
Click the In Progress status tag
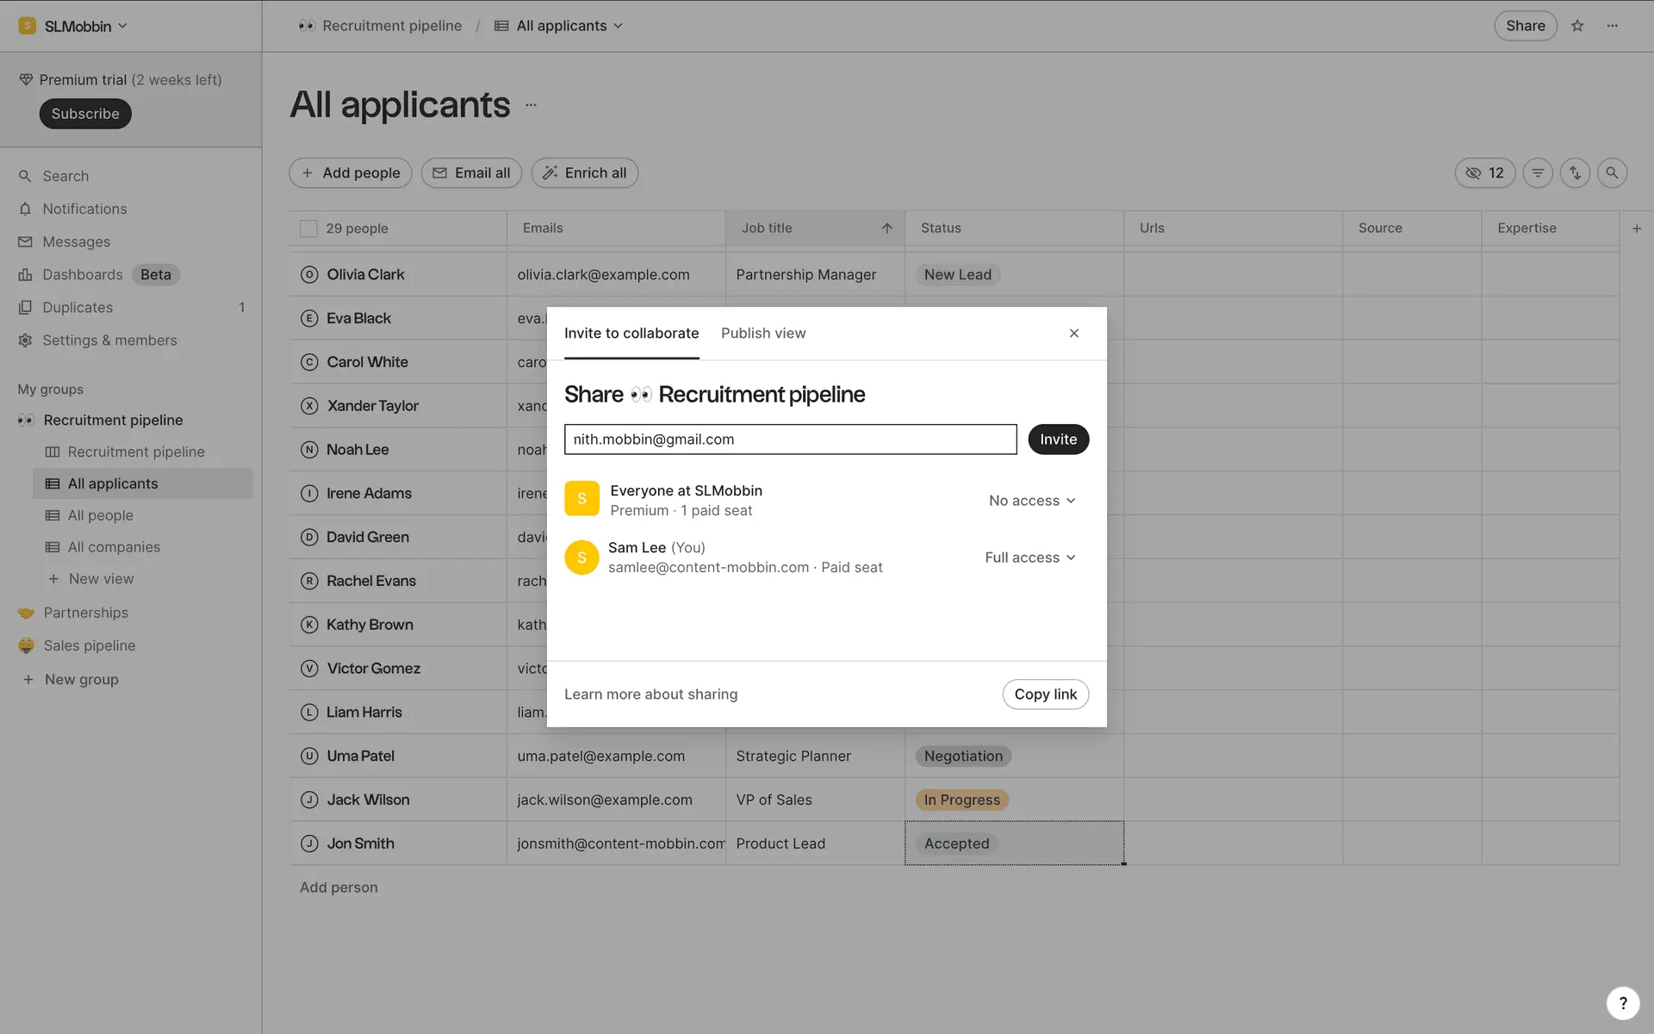[961, 800]
